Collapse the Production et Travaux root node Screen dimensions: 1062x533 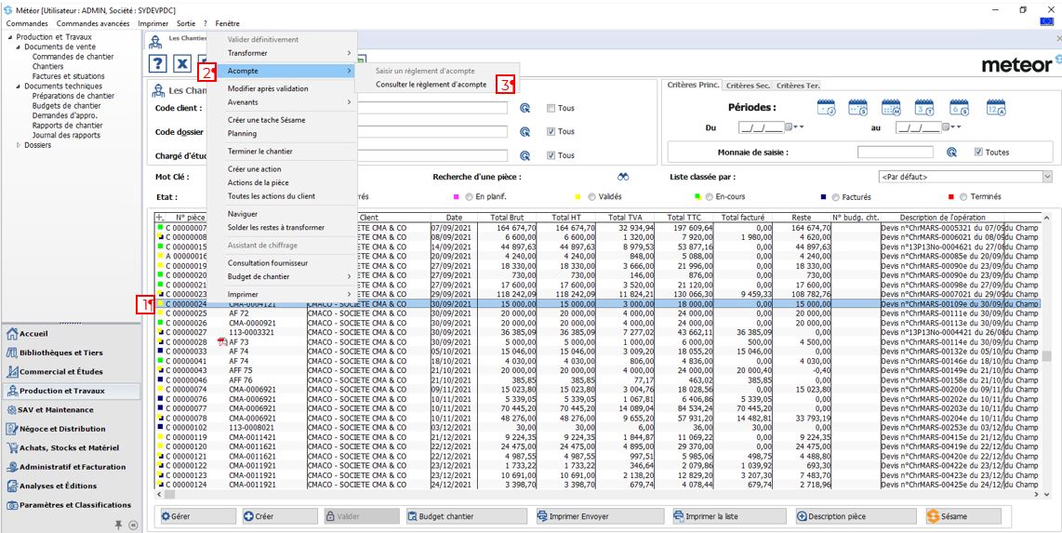coord(10,37)
